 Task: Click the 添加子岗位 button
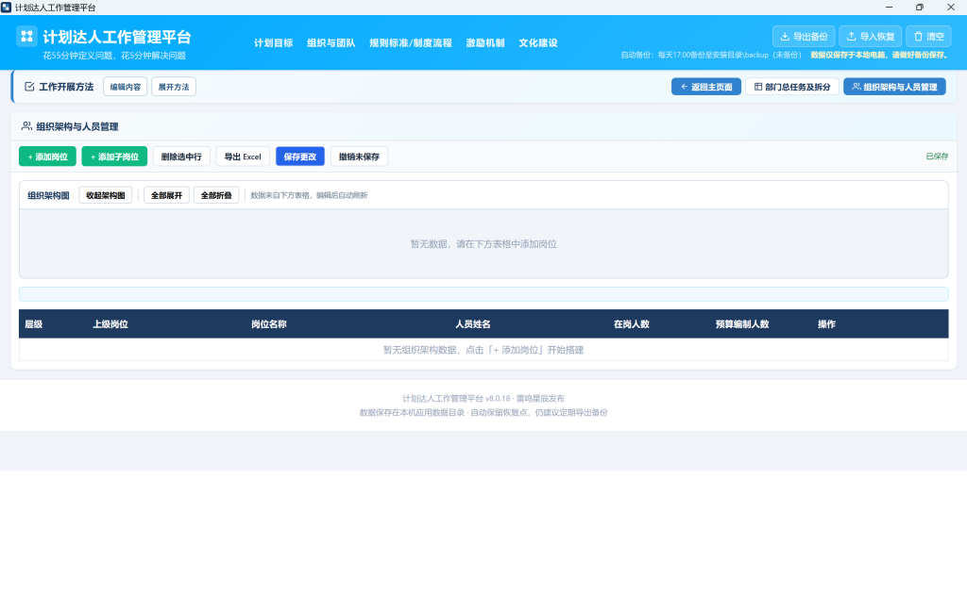[x=114, y=157]
